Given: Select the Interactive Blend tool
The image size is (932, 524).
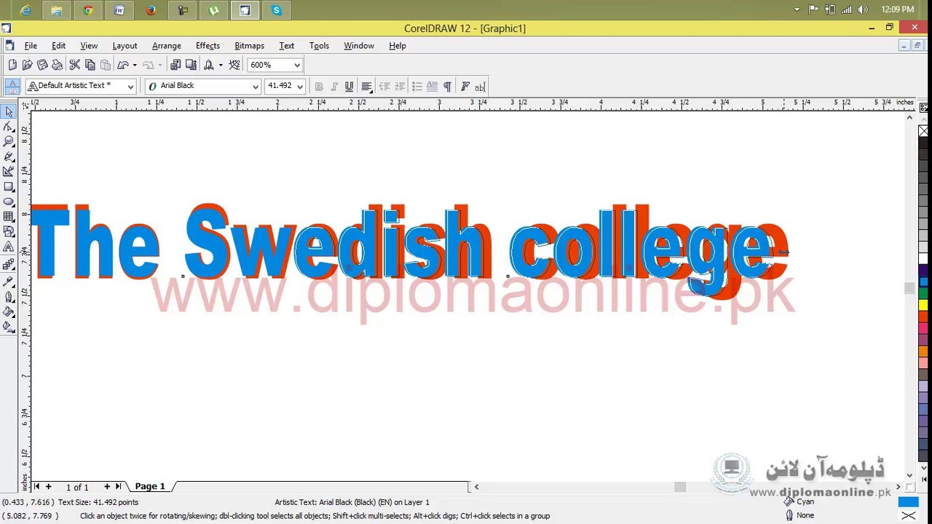Looking at the screenshot, I should (x=9, y=264).
